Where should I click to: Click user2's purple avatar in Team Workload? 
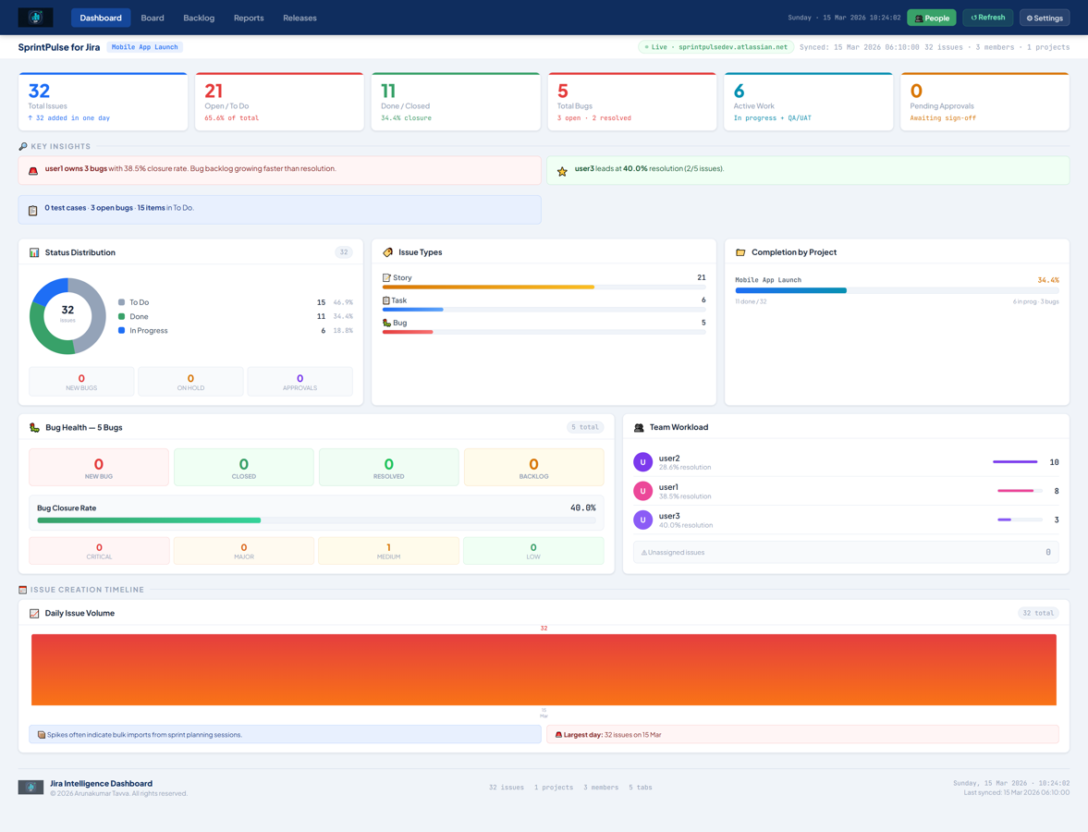tap(642, 461)
